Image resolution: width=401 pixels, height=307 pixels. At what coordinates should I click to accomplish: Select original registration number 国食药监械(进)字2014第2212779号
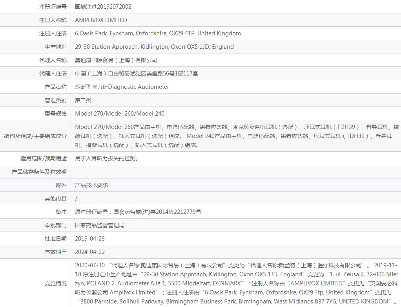tap(157, 212)
